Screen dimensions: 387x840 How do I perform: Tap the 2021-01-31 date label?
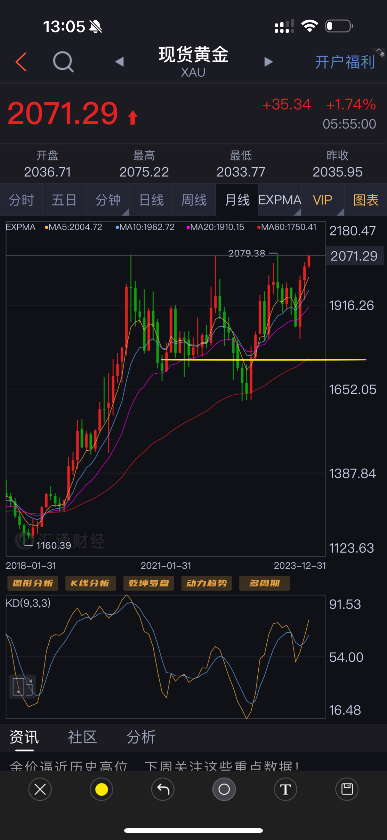pos(166,566)
